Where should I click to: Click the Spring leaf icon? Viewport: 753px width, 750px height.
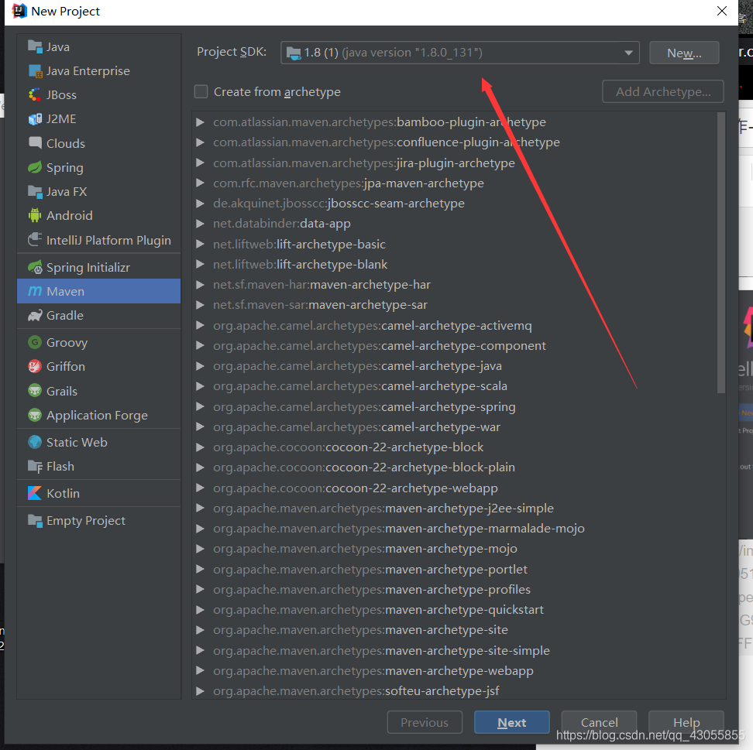point(35,167)
